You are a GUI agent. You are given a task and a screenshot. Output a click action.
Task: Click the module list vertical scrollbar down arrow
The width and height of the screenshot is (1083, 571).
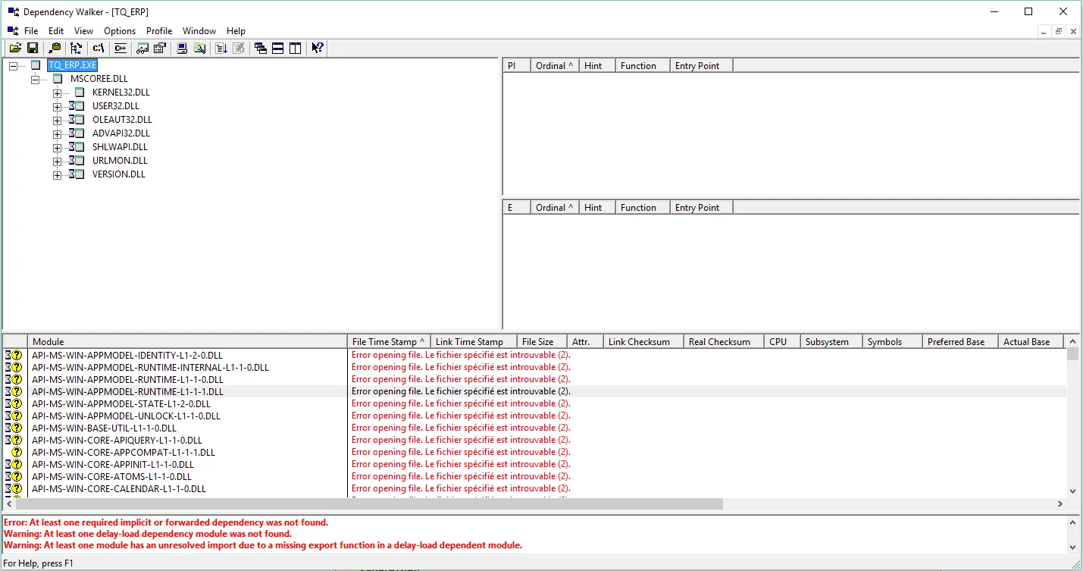tap(1072, 491)
